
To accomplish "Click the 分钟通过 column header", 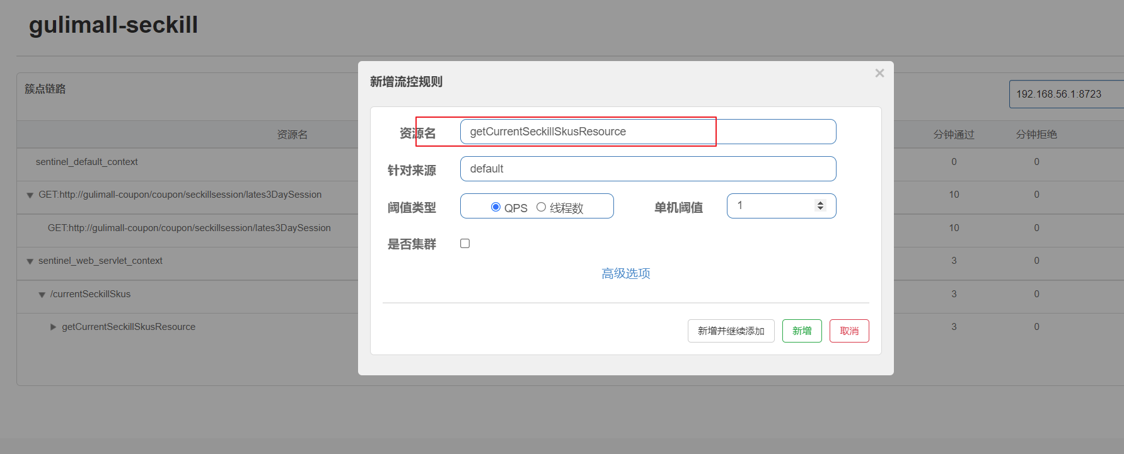I will (954, 135).
